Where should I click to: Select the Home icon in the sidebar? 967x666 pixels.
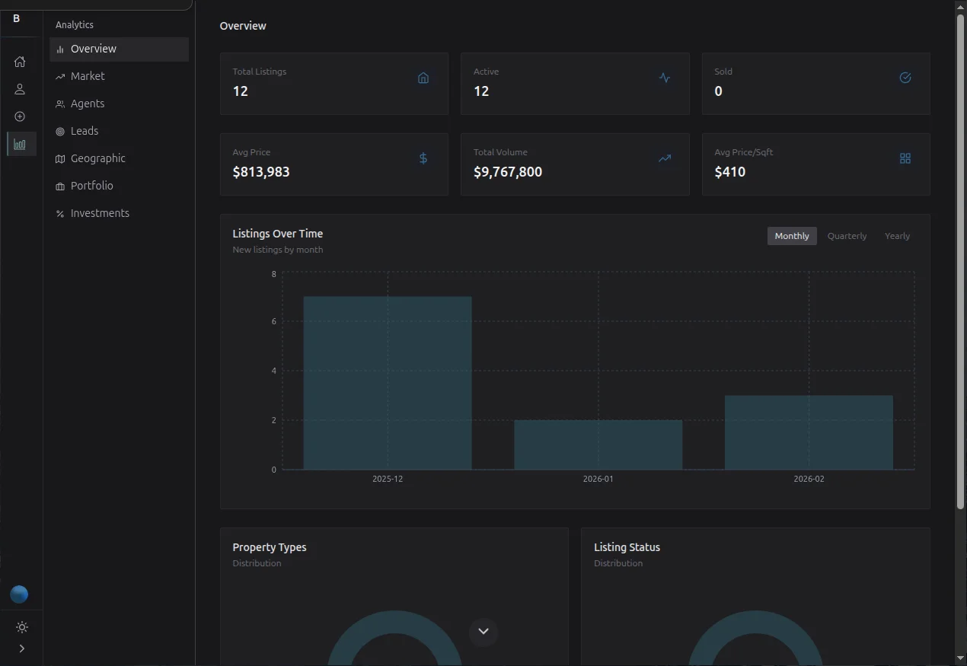(20, 62)
